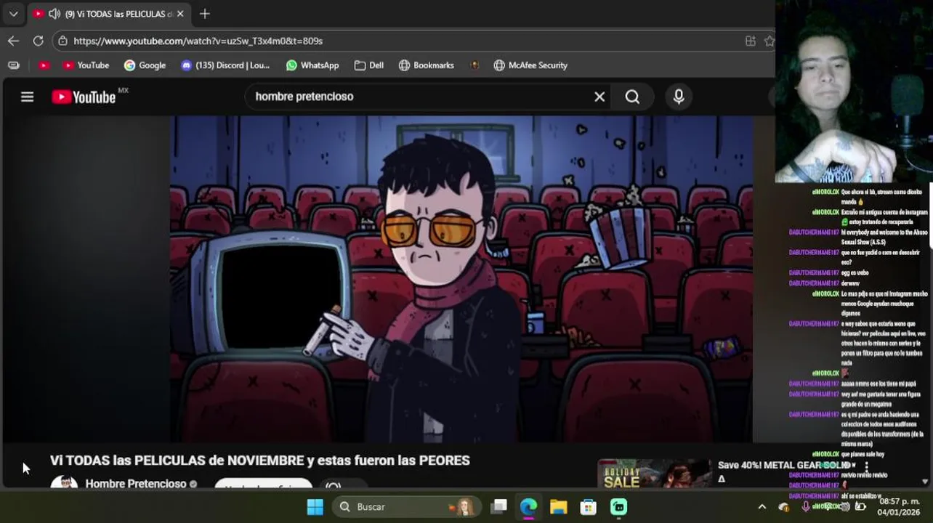
Task: Open the tab search dropdown arrow
Action: [13, 14]
